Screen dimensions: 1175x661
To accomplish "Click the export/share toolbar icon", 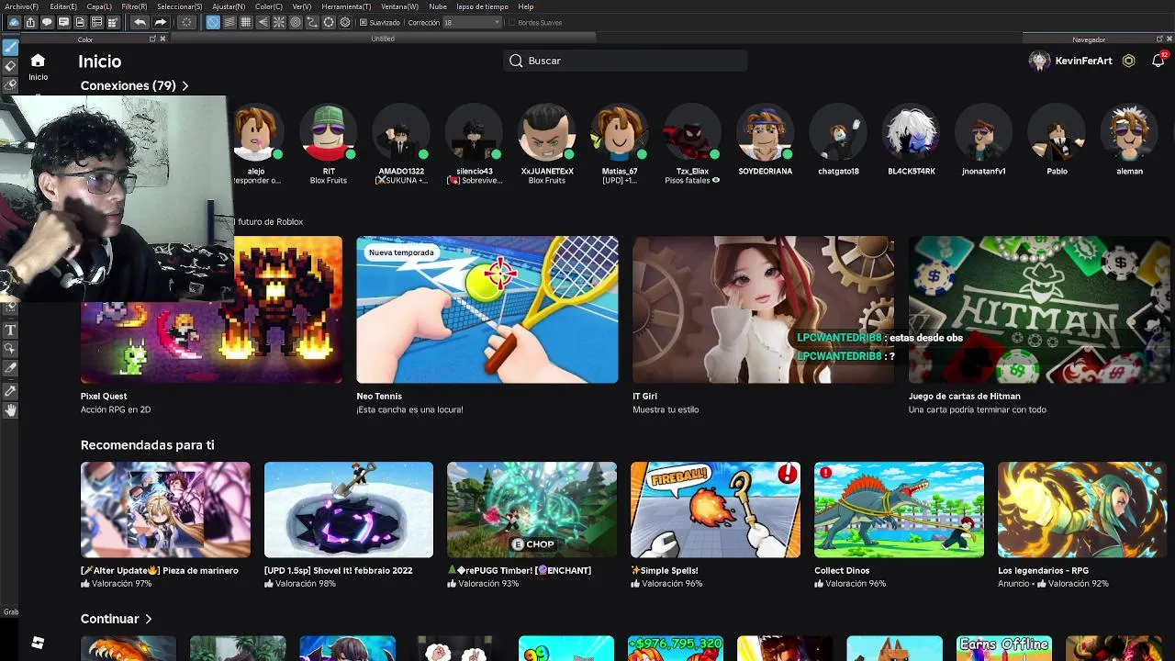I will click(30, 22).
